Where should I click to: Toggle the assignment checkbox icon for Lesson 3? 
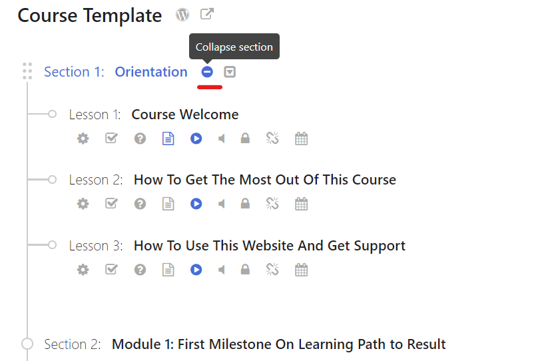point(111,270)
